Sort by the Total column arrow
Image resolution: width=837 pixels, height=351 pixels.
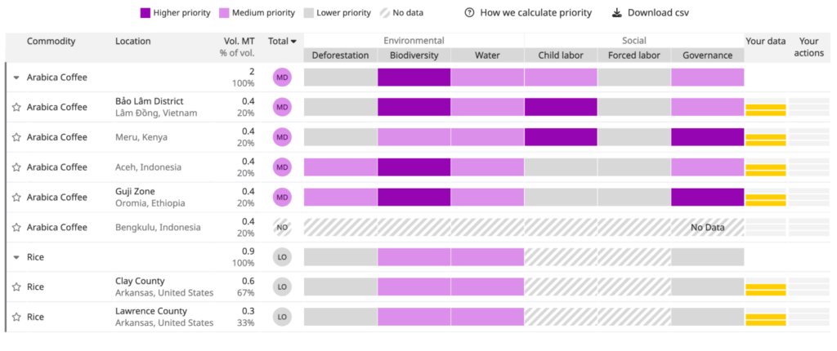[x=293, y=42]
